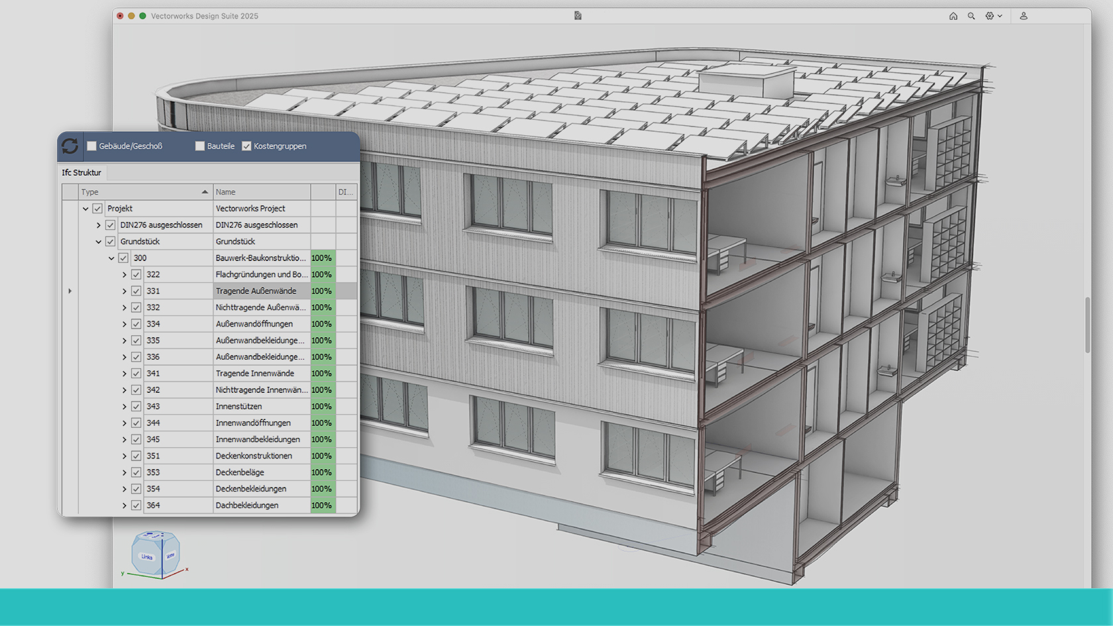Expand DIN276 ausgeschlossen node
The image size is (1113, 626).
pos(99,225)
